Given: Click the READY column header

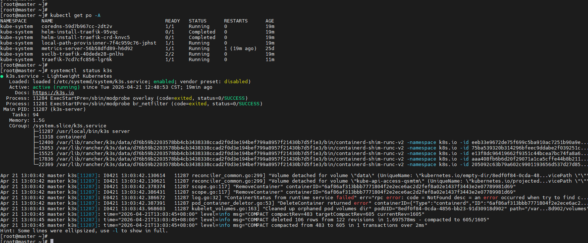Looking at the screenshot, I should [x=173, y=21].
